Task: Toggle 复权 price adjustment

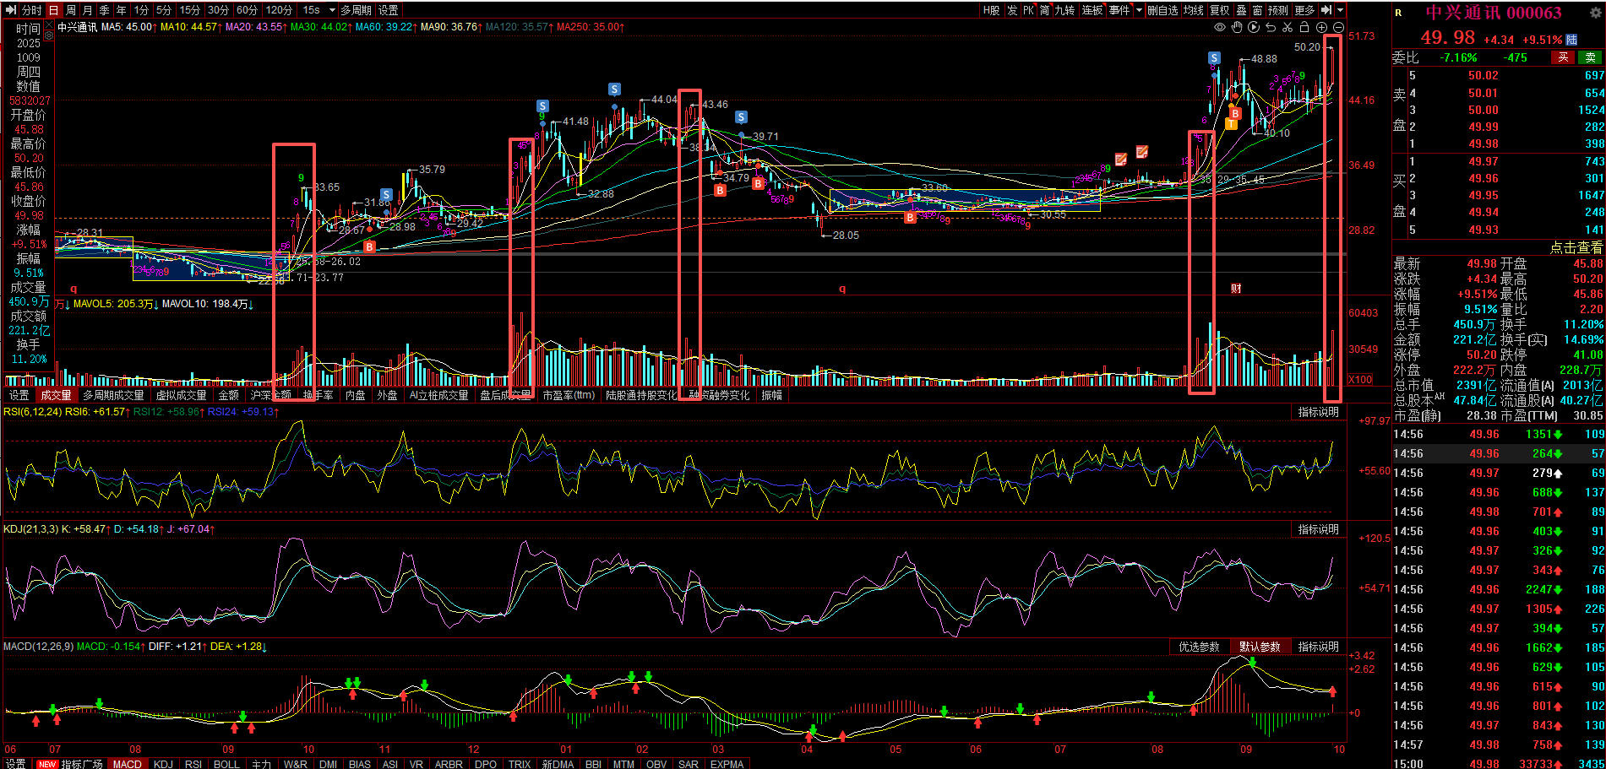Action: 1220,10
